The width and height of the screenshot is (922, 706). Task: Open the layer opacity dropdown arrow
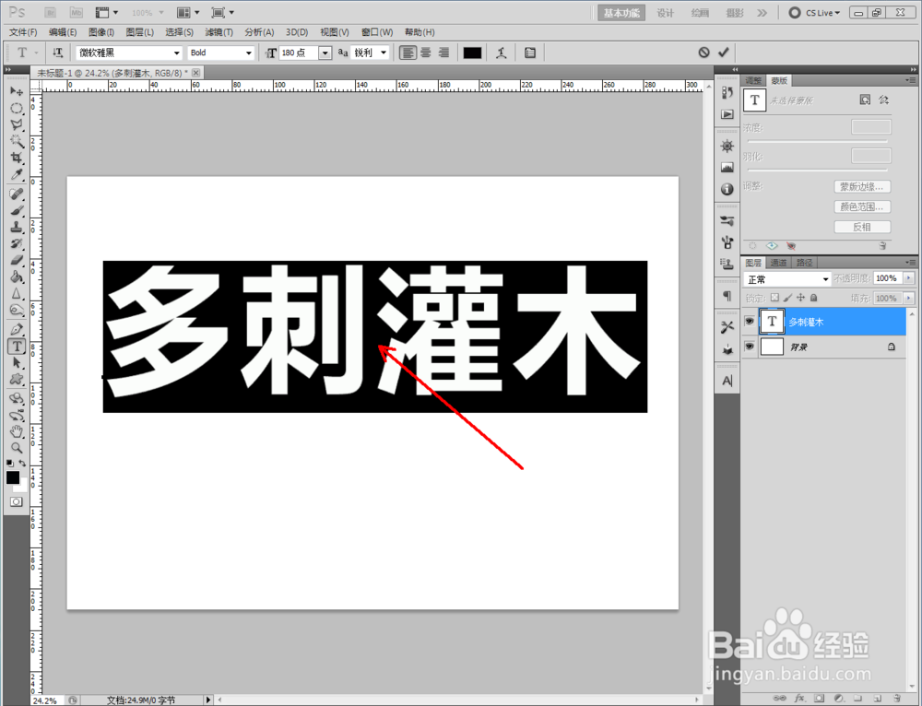909,278
